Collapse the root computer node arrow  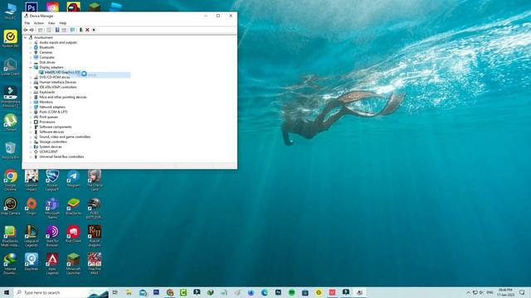tap(26, 37)
